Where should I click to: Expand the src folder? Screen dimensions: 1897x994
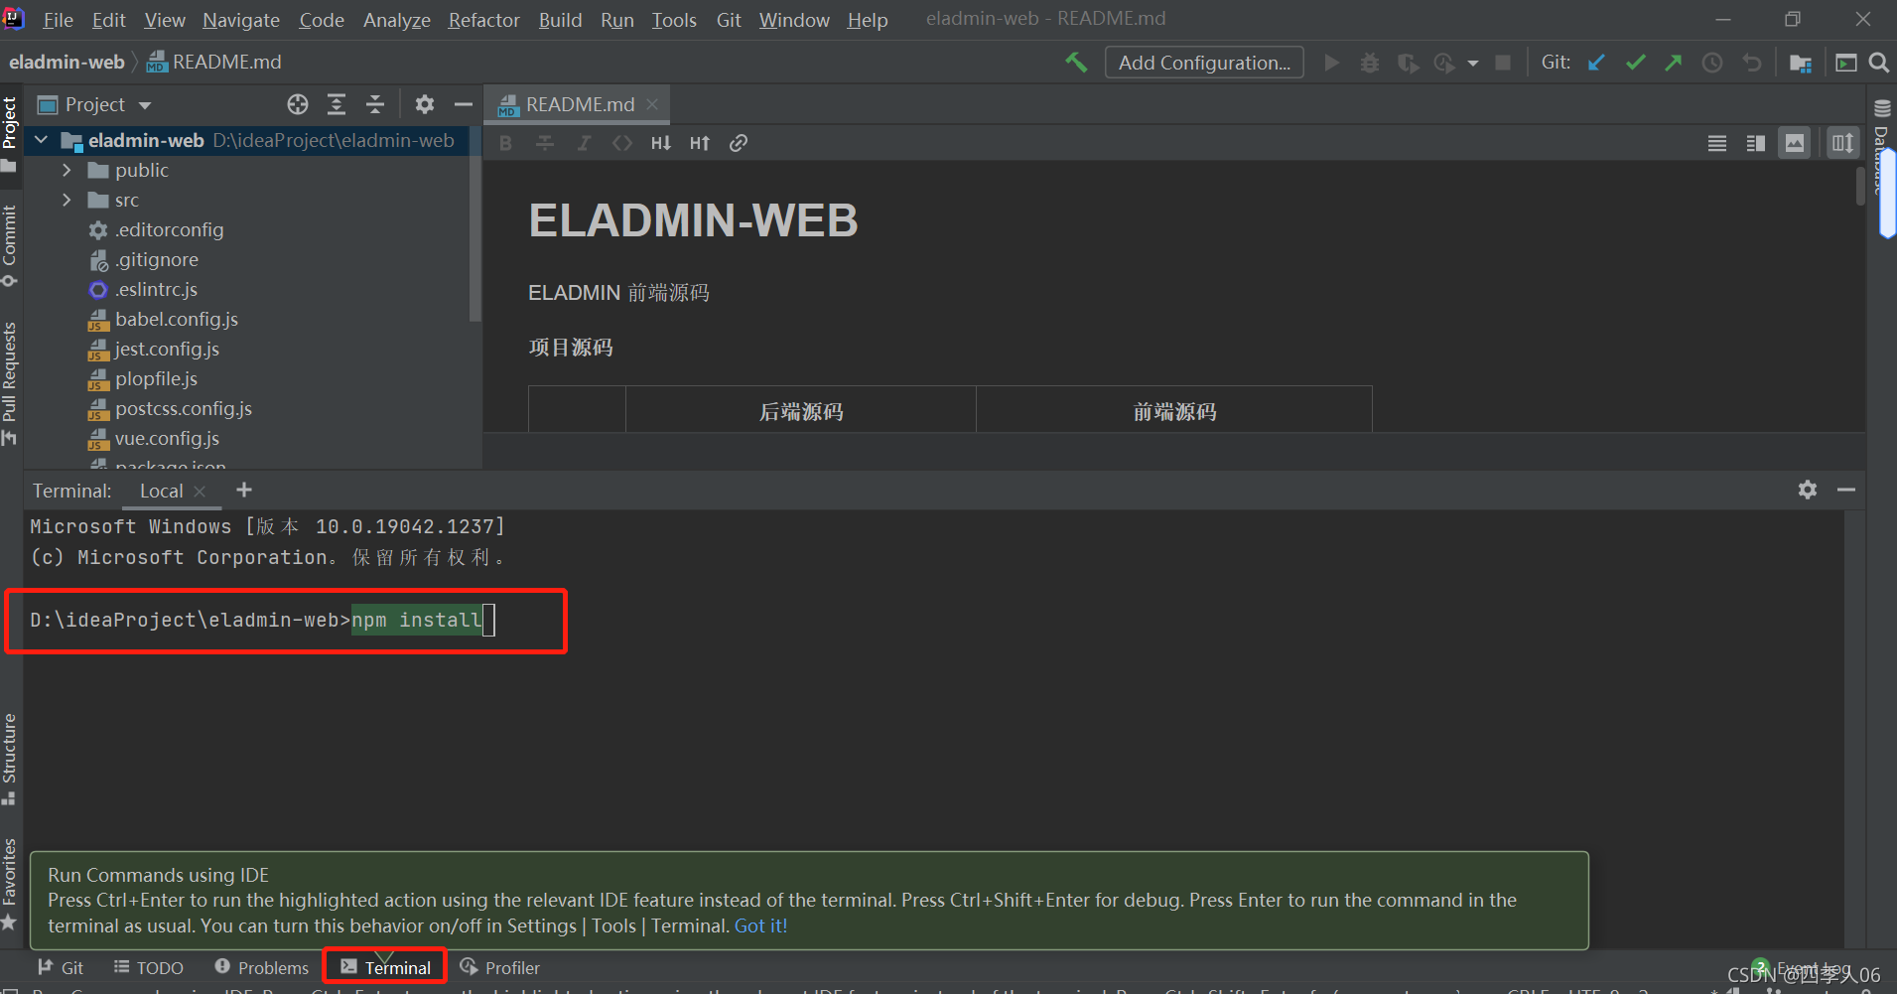[67, 200]
